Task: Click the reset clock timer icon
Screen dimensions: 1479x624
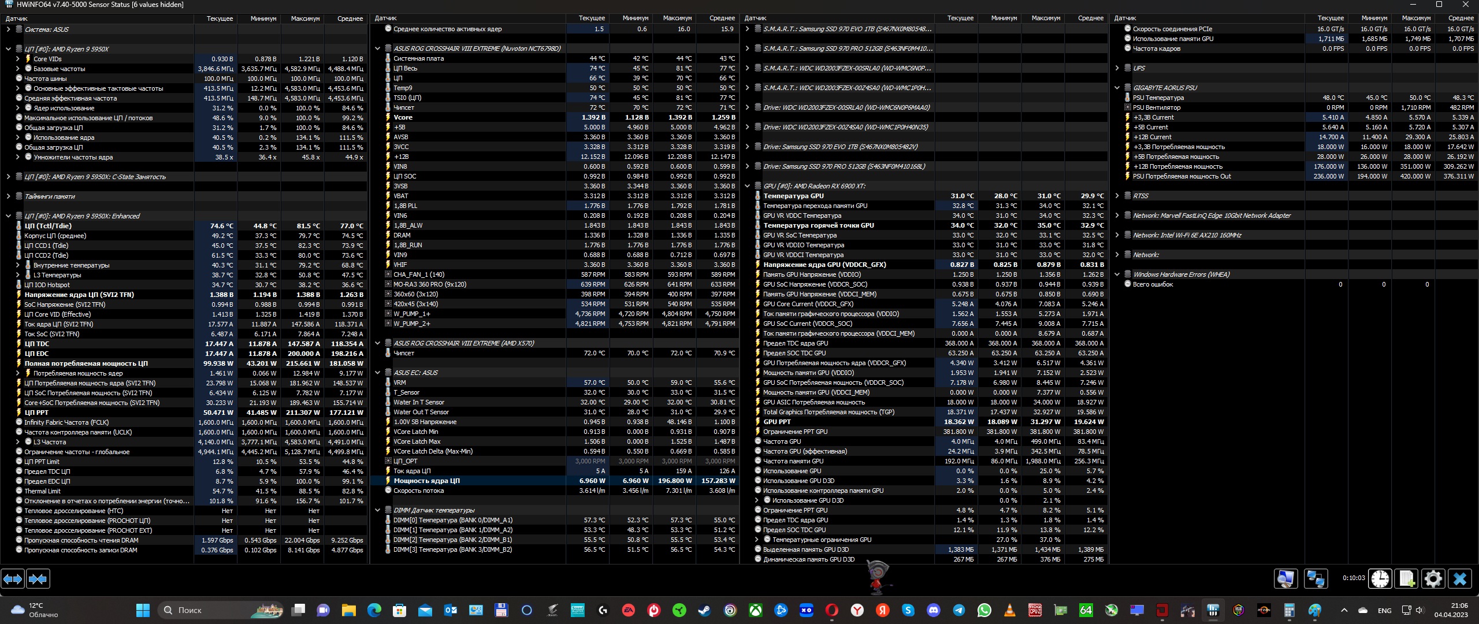Action: point(1380,578)
